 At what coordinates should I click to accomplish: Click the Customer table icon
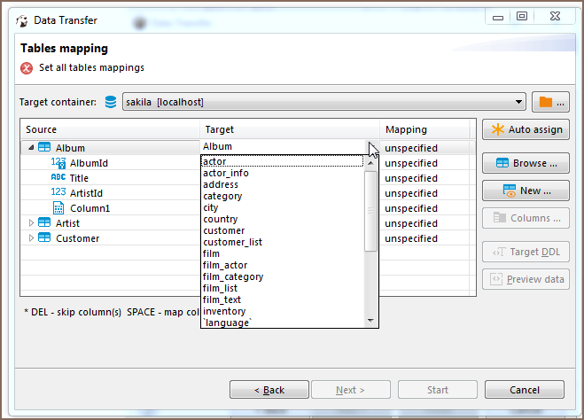point(44,238)
